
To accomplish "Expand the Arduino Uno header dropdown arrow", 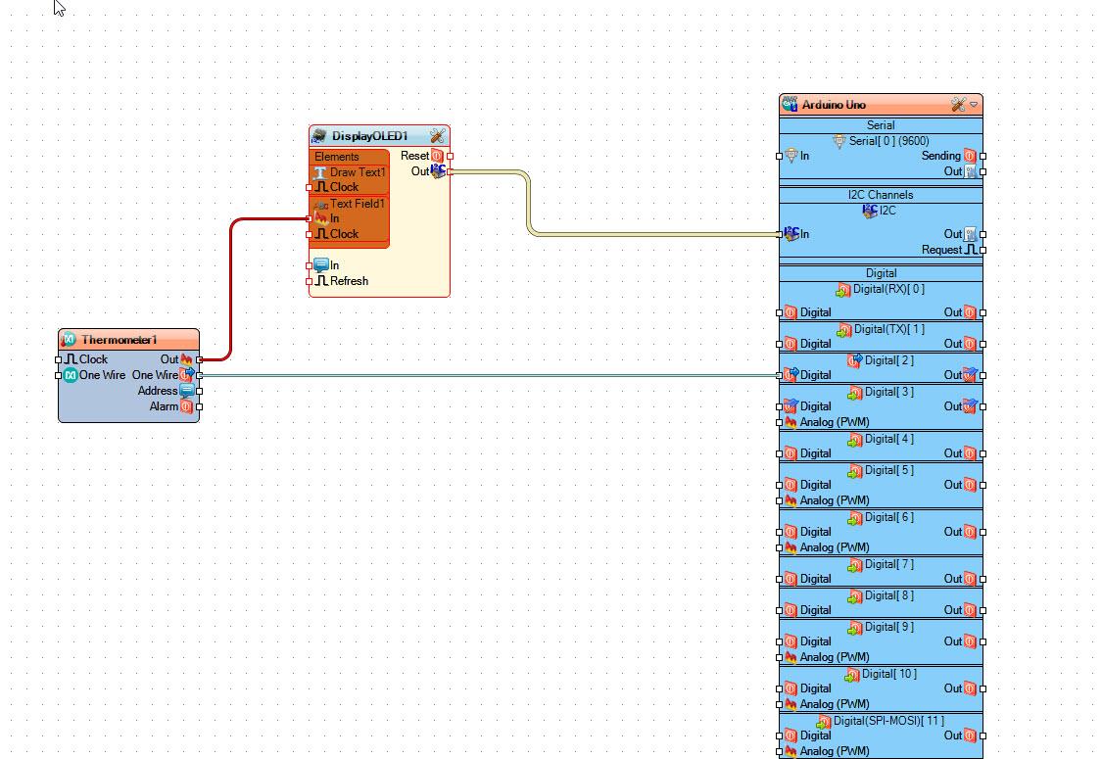I will 974,105.
